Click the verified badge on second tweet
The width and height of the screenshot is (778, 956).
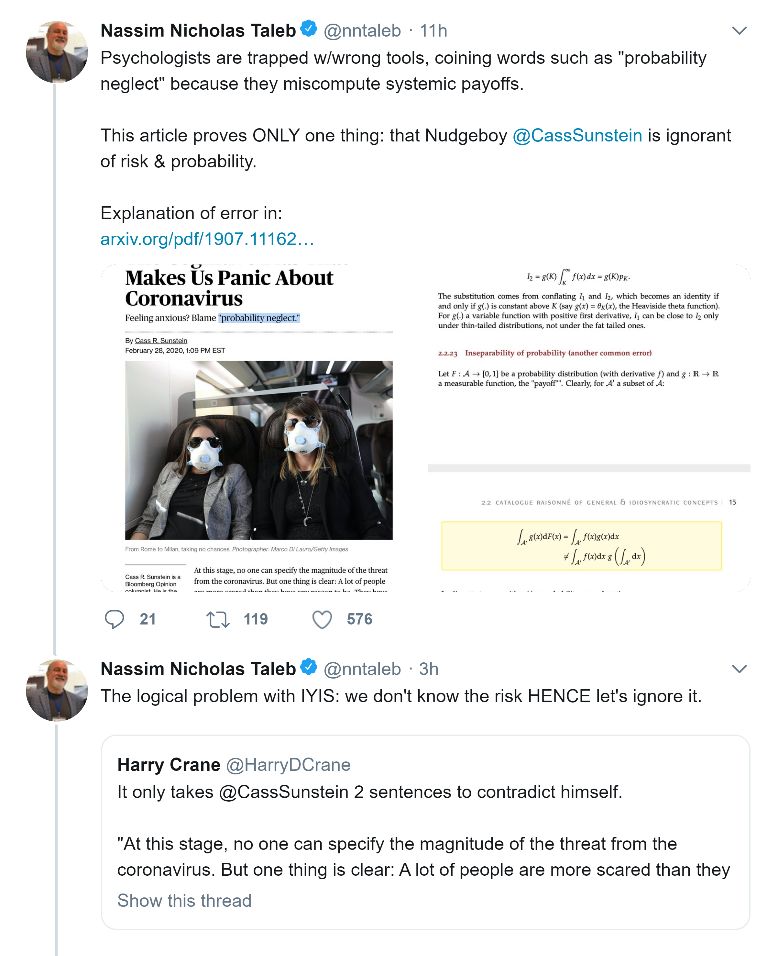click(x=309, y=667)
